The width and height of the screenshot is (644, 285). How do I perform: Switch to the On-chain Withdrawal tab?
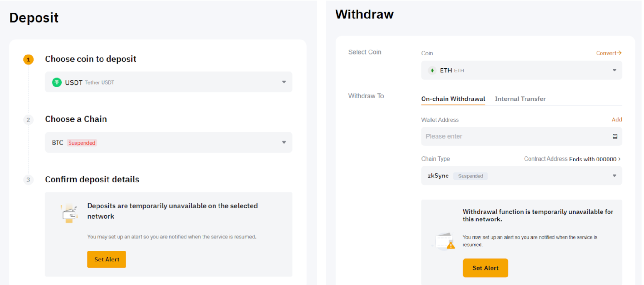(x=453, y=99)
